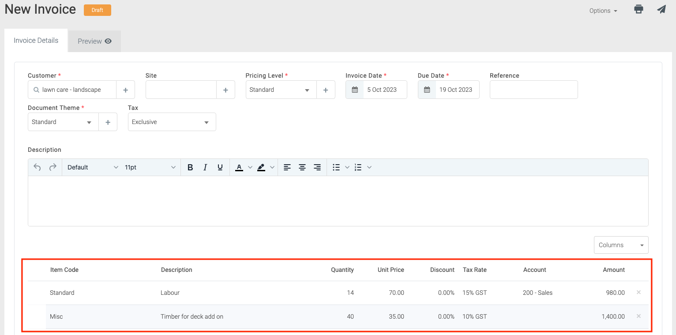The height and width of the screenshot is (335, 676).
Task: Click the plus button next to Document Theme
Action: click(x=108, y=121)
